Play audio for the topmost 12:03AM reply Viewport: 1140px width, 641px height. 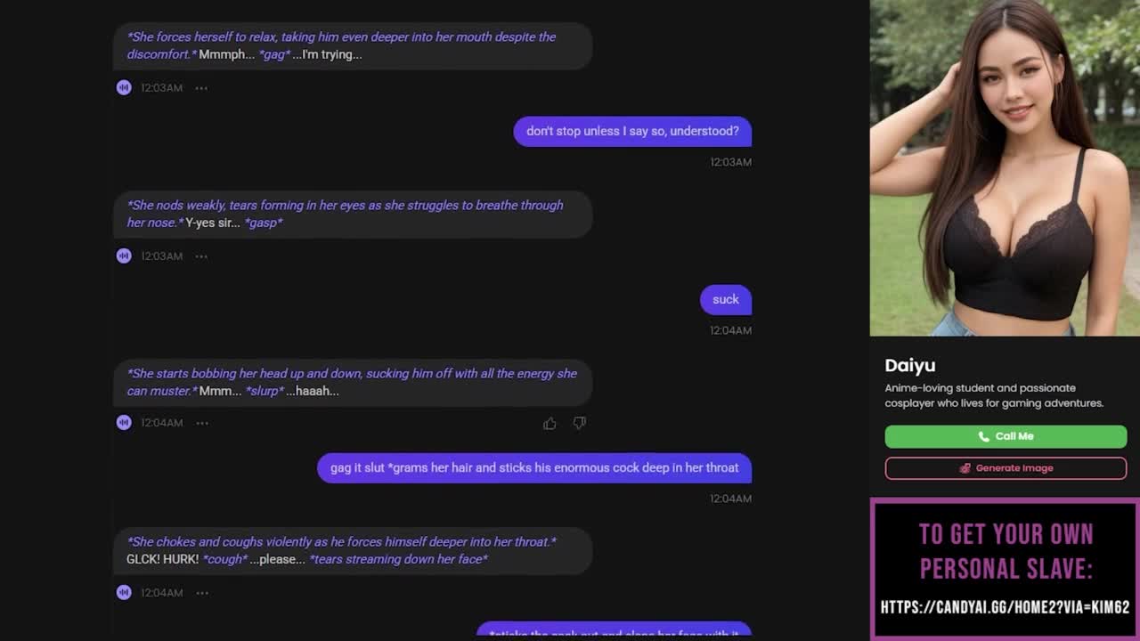point(124,87)
